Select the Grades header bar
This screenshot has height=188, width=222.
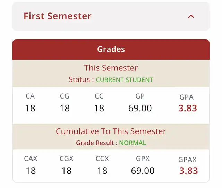111,49
